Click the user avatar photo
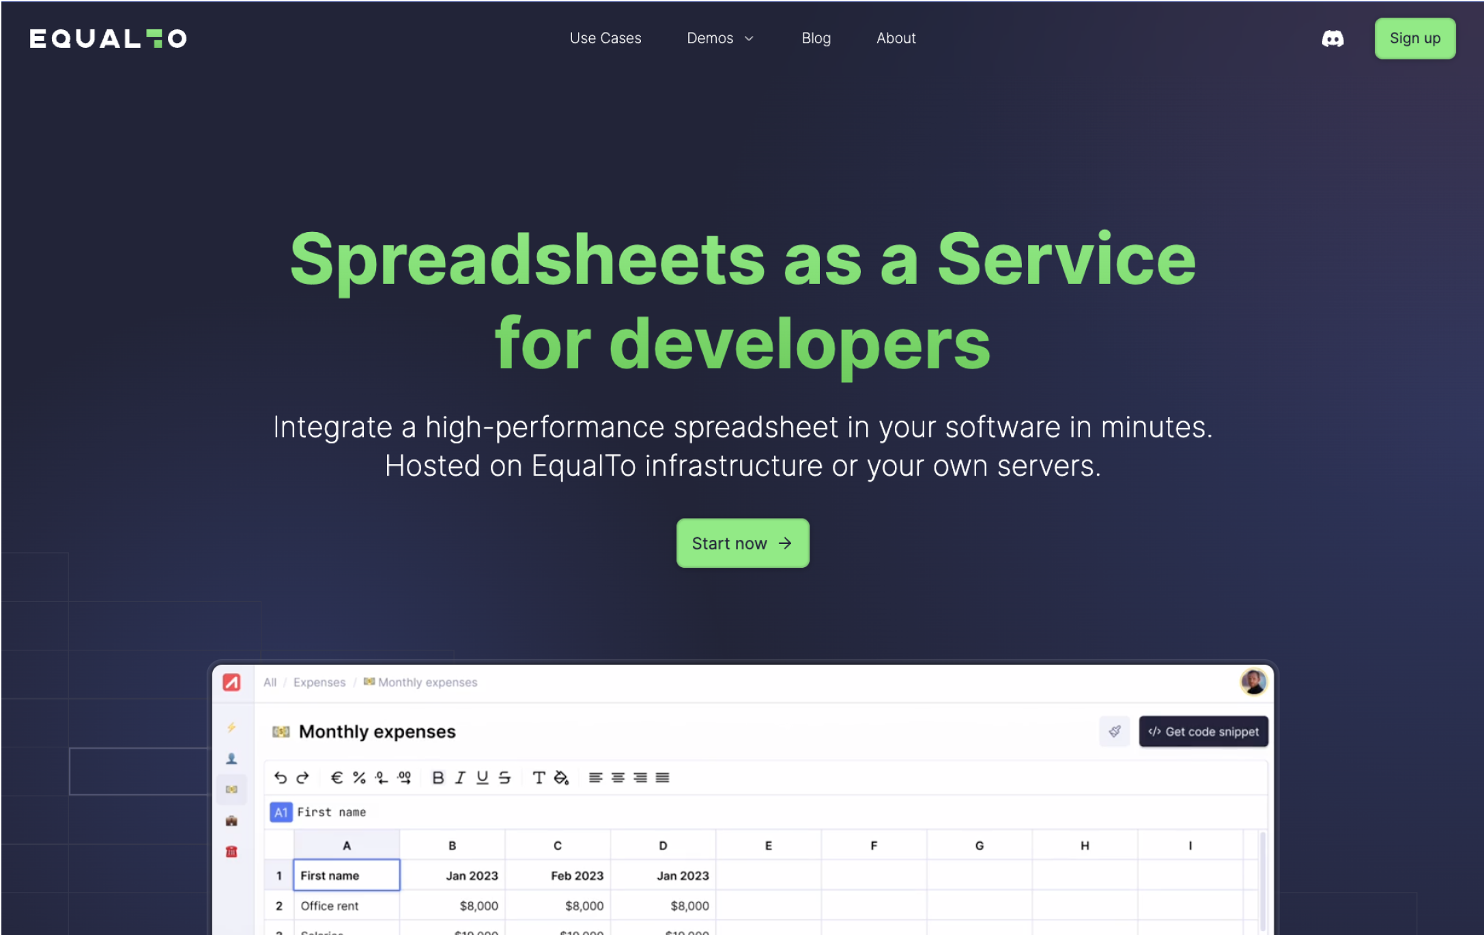Image resolution: width=1484 pixels, height=935 pixels. click(1253, 682)
